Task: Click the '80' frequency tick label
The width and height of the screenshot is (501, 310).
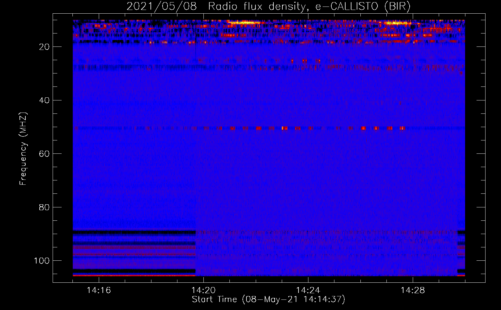Action: point(45,207)
